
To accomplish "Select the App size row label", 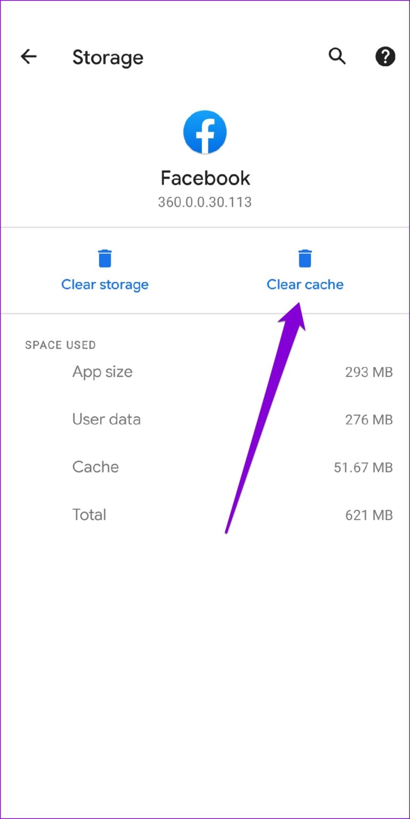I will (x=102, y=372).
